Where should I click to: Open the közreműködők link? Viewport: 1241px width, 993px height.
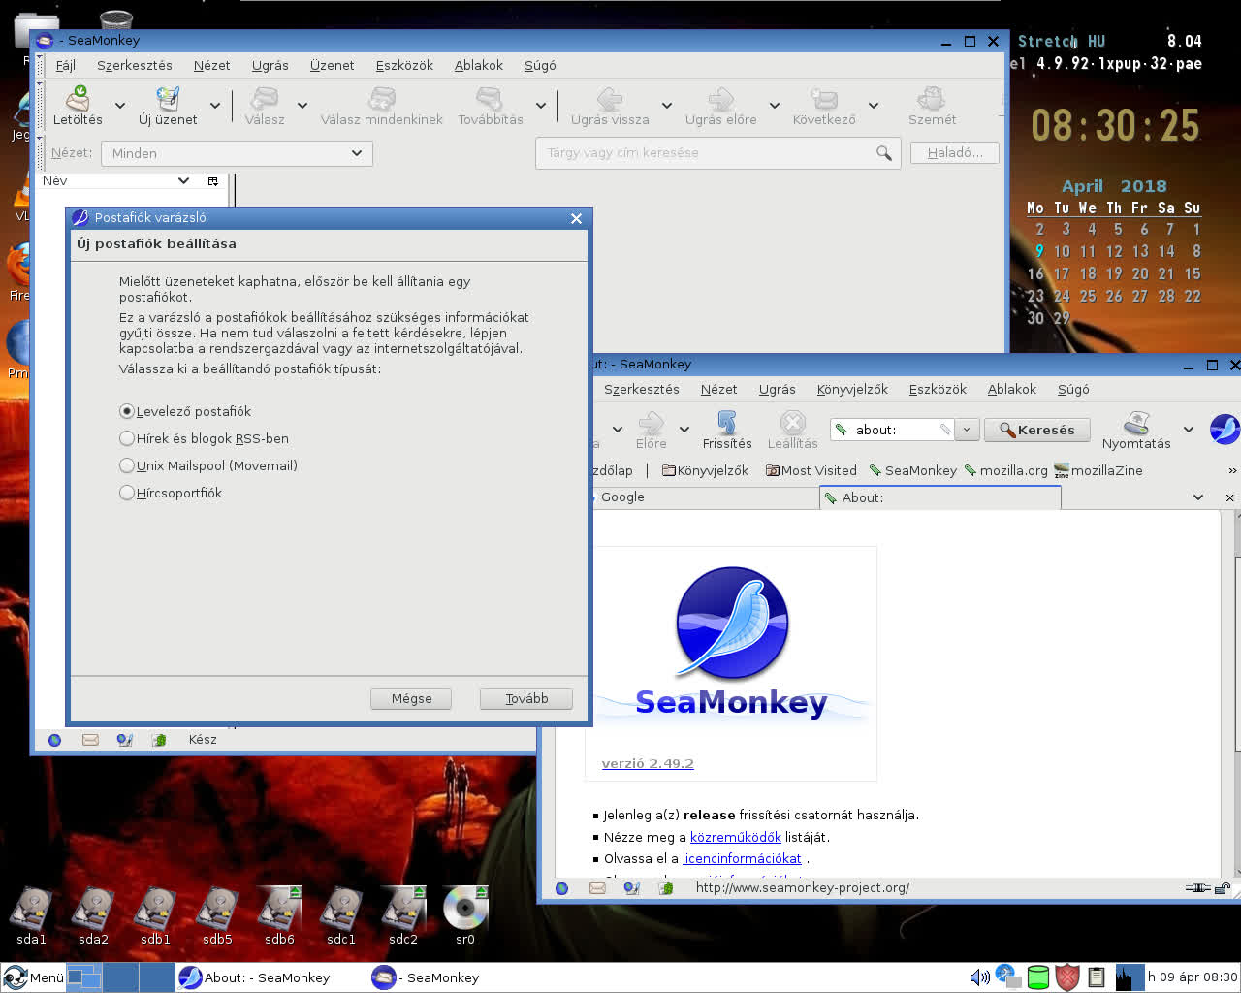(x=736, y=837)
